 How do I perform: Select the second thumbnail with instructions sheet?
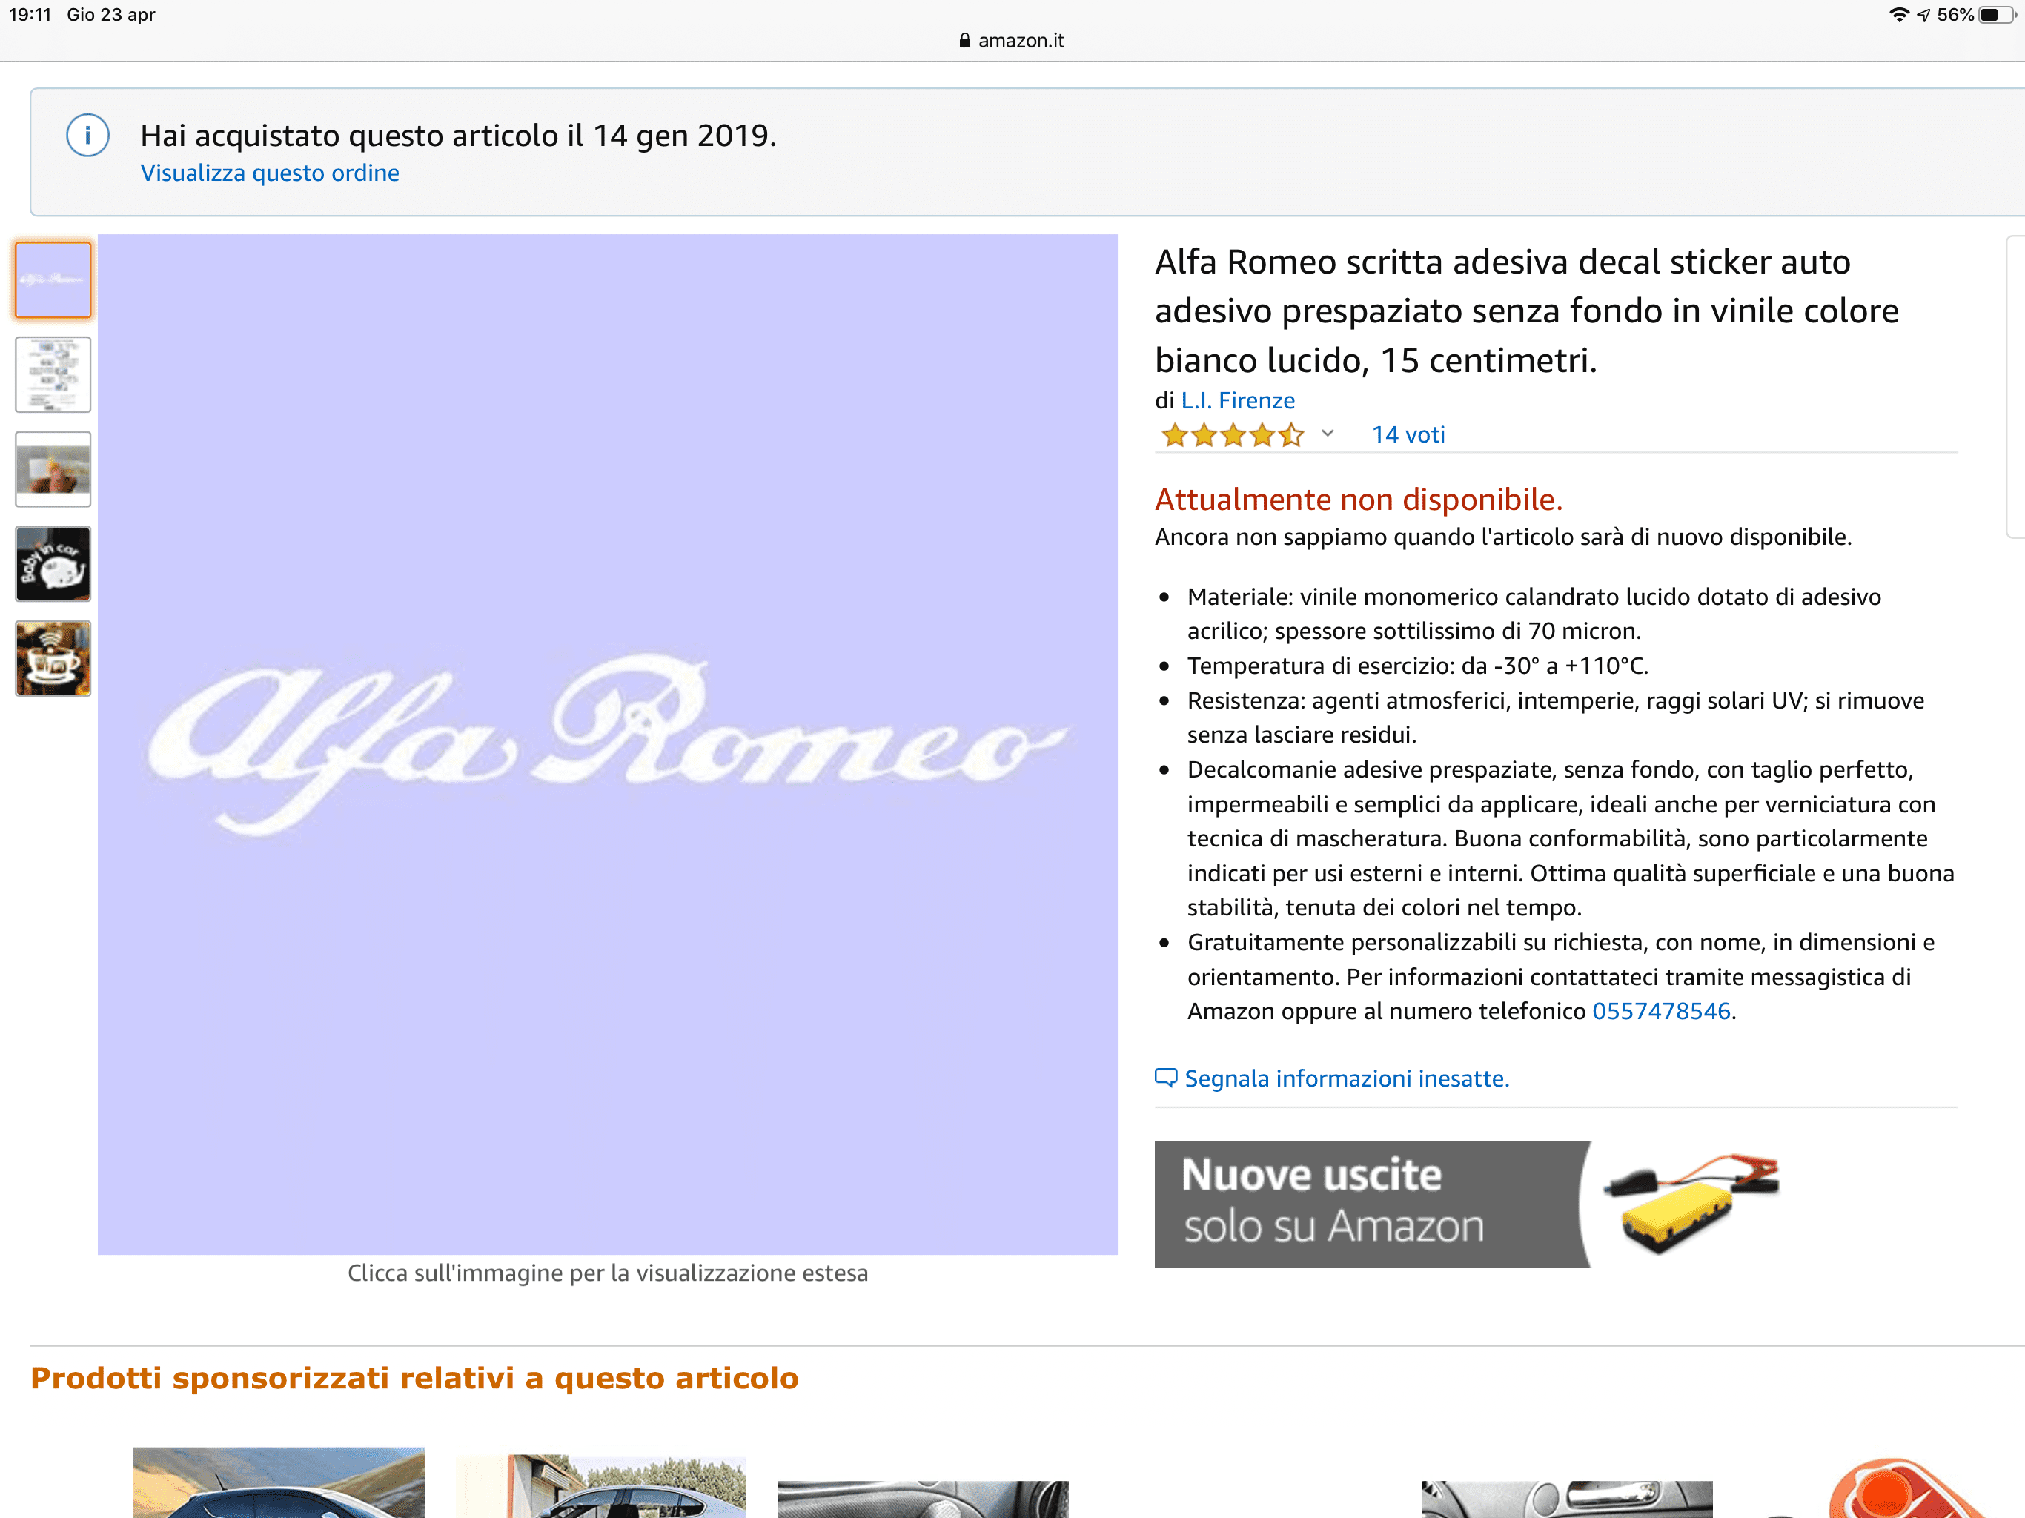pos(53,374)
